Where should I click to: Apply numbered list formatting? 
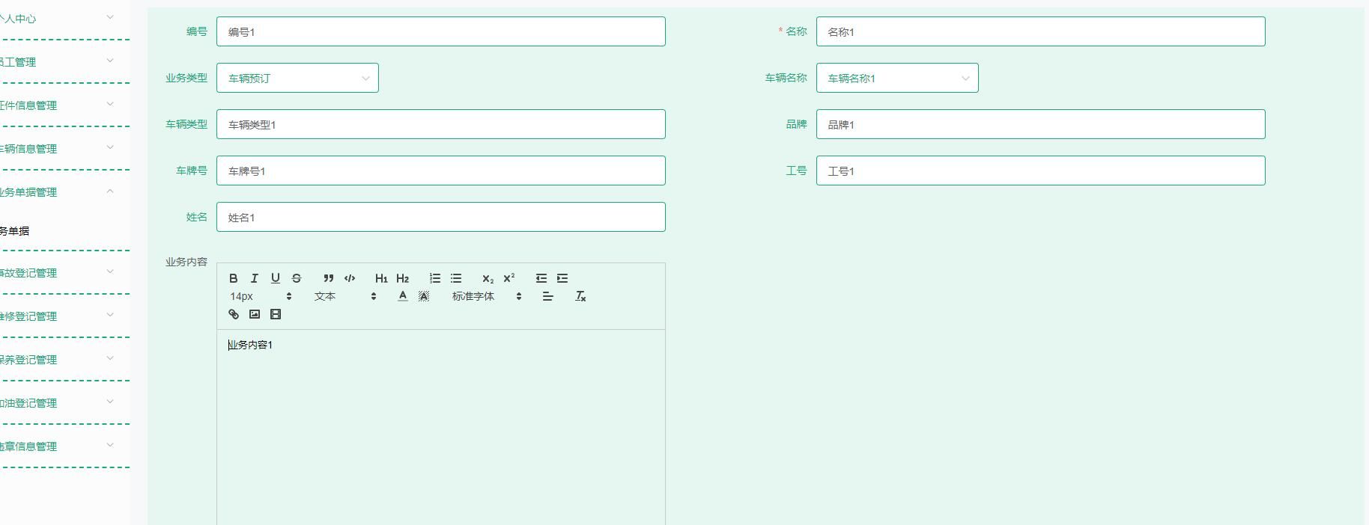click(435, 278)
